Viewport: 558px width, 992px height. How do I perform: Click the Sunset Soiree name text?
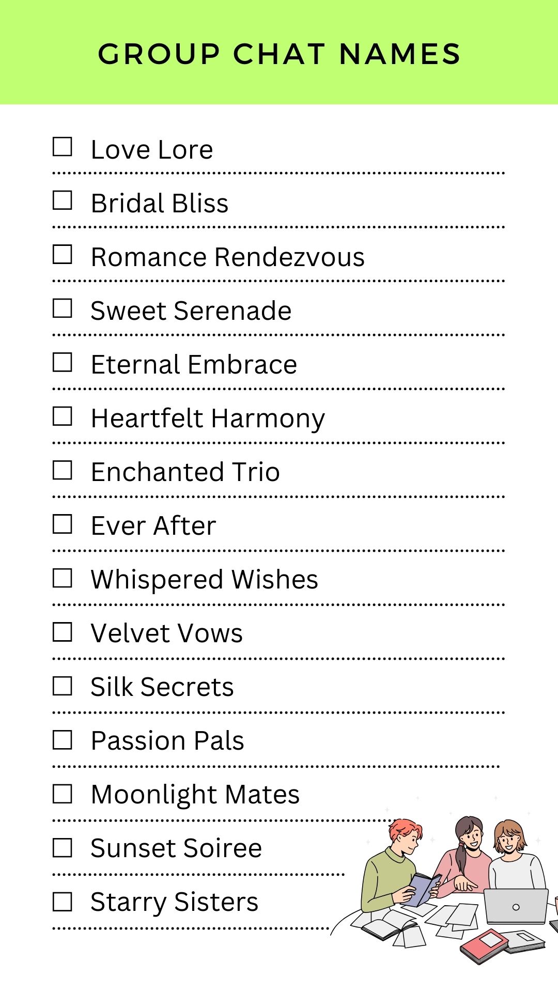[176, 848]
